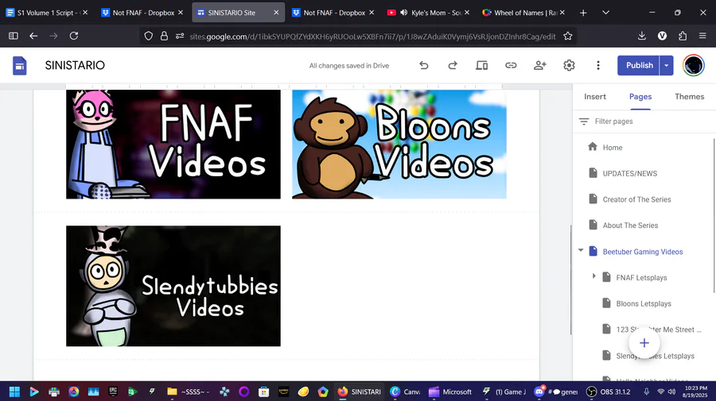Viewport: 716px width, 401px height.
Task: Select the FNAF Letsplays page
Action: click(x=641, y=277)
